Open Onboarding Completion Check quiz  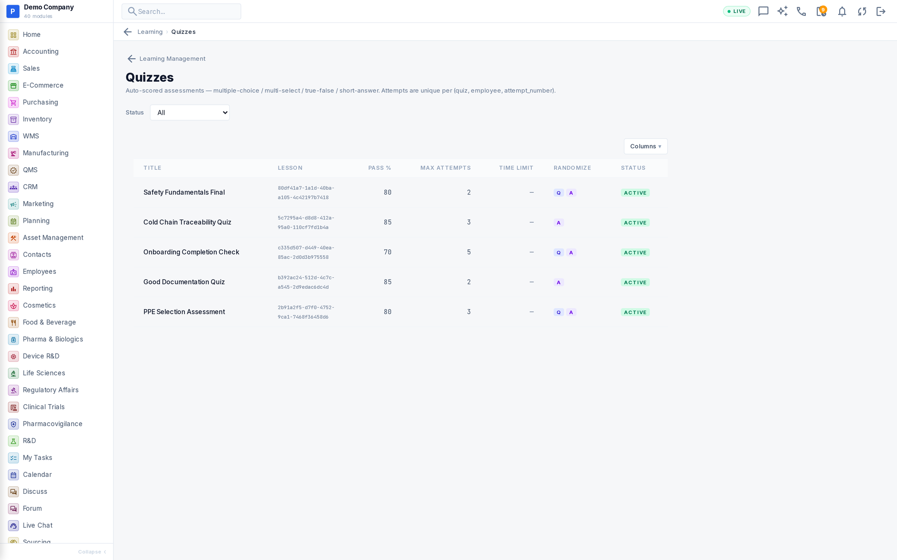[191, 252]
